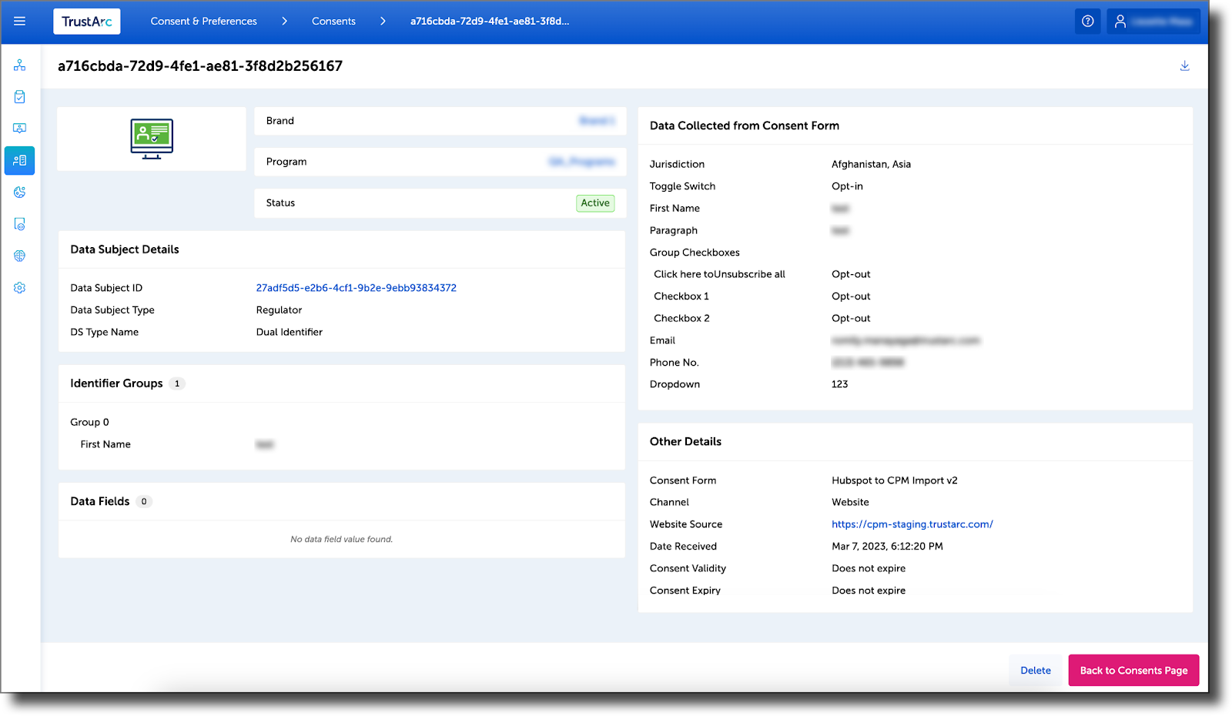The image size is (1232, 716).
Task: Click the highlighted consents sidebar icon
Action: [x=19, y=161]
